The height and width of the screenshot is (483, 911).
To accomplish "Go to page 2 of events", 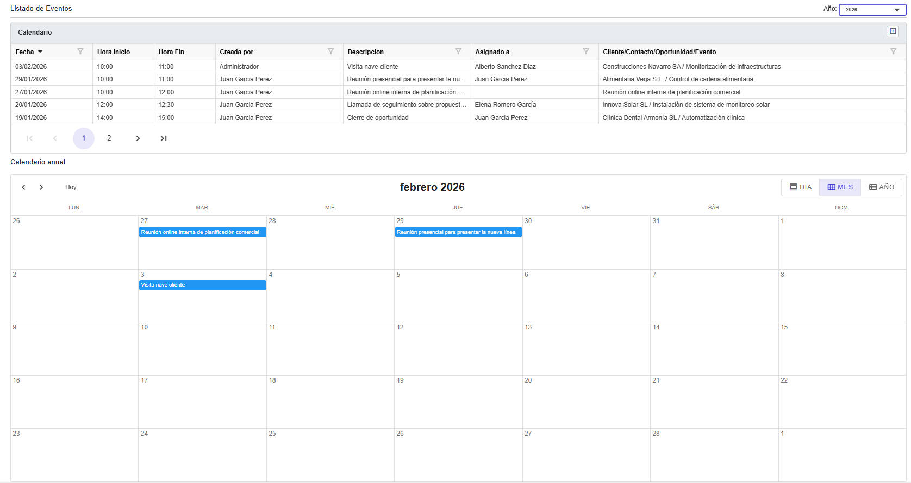I will pos(109,138).
